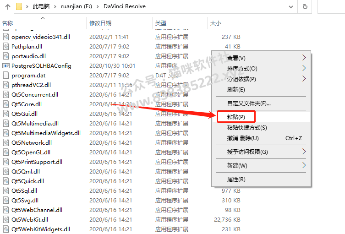Viewport: 345px width, 234px height.
Task: Click the Up navigation arrow icon
Action: coord(8,6)
